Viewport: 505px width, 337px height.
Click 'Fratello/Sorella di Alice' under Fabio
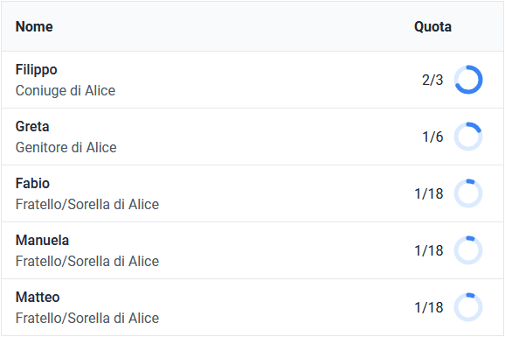click(87, 204)
